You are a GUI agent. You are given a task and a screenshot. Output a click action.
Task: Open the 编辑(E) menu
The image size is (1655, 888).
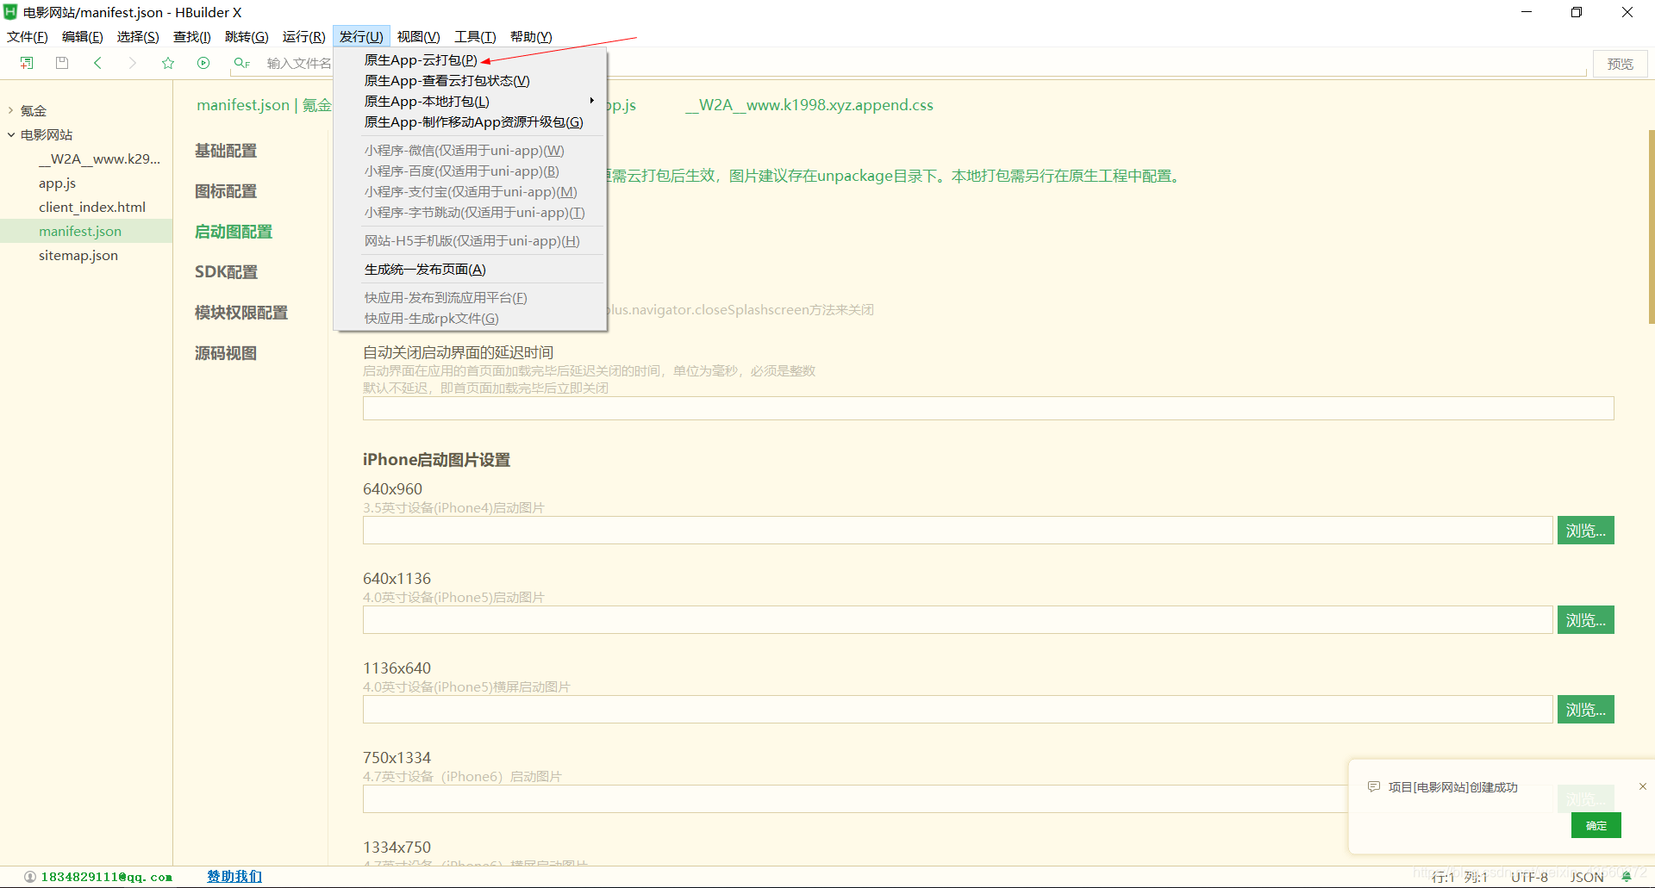tap(83, 36)
